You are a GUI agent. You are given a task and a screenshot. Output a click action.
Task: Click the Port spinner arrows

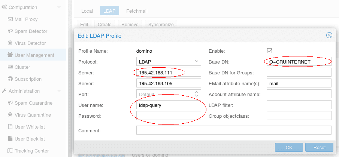click(197, 93)
